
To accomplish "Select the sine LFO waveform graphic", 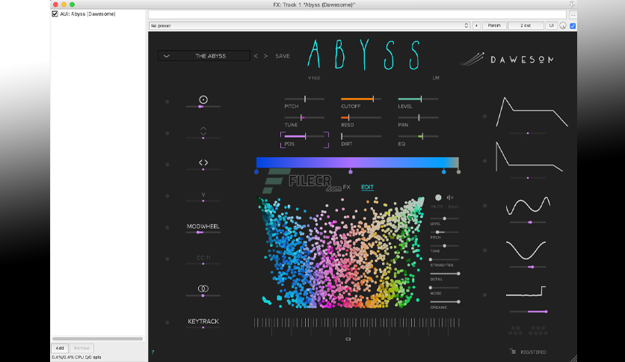I will click(526, 251).
